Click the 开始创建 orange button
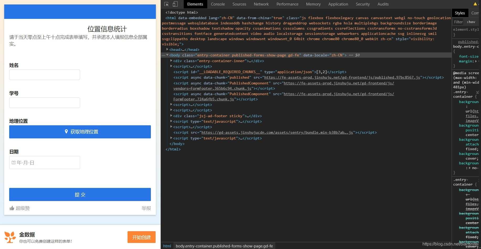This screenshot has width=481, height=249. pyautogui.click(x=141, y=237)
